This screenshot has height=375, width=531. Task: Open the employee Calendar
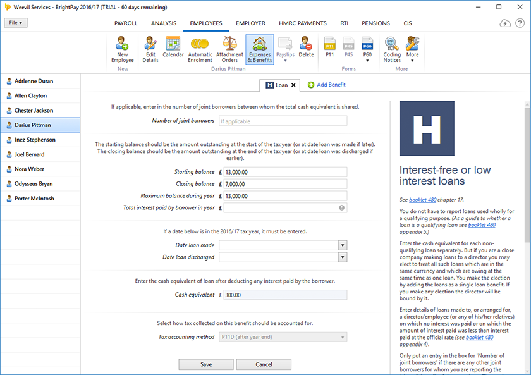173,47
